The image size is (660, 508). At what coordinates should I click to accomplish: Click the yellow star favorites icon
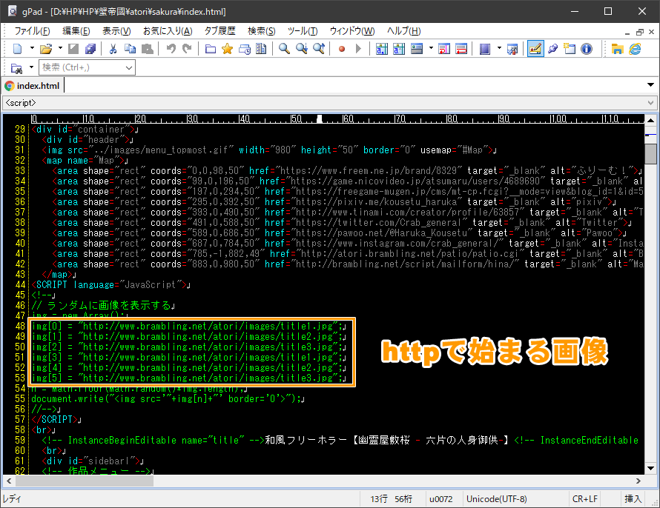tap(228, 49)
